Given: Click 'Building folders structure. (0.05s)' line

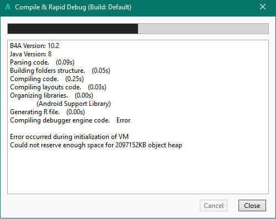Looking at the screenshot, I should (60, 71).
